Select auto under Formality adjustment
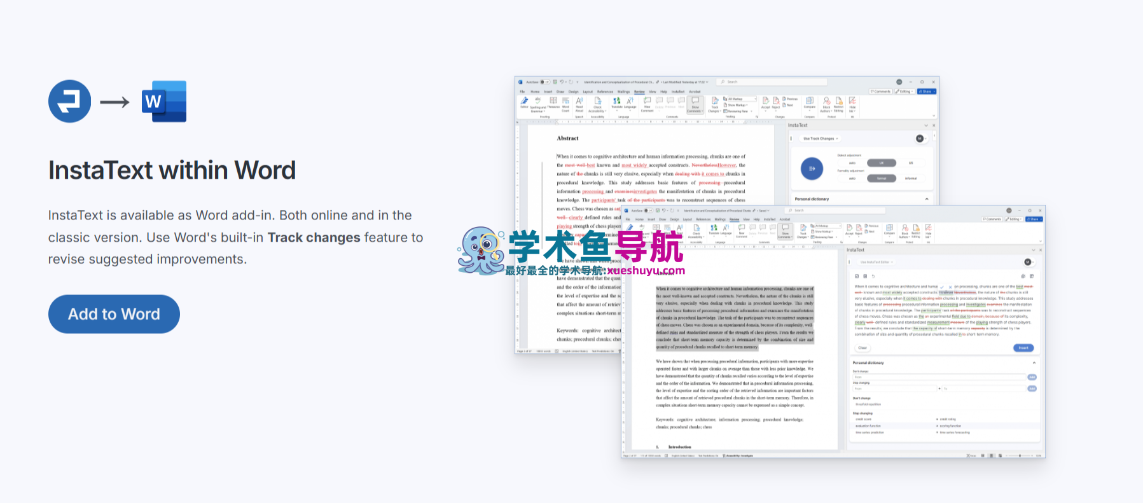Screen dimensions: 1143x503 tap(852, 178)
